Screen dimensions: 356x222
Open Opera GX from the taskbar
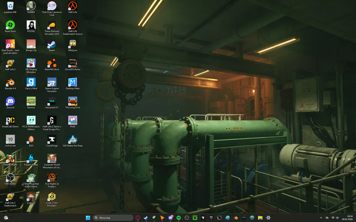tap(138, 218)
